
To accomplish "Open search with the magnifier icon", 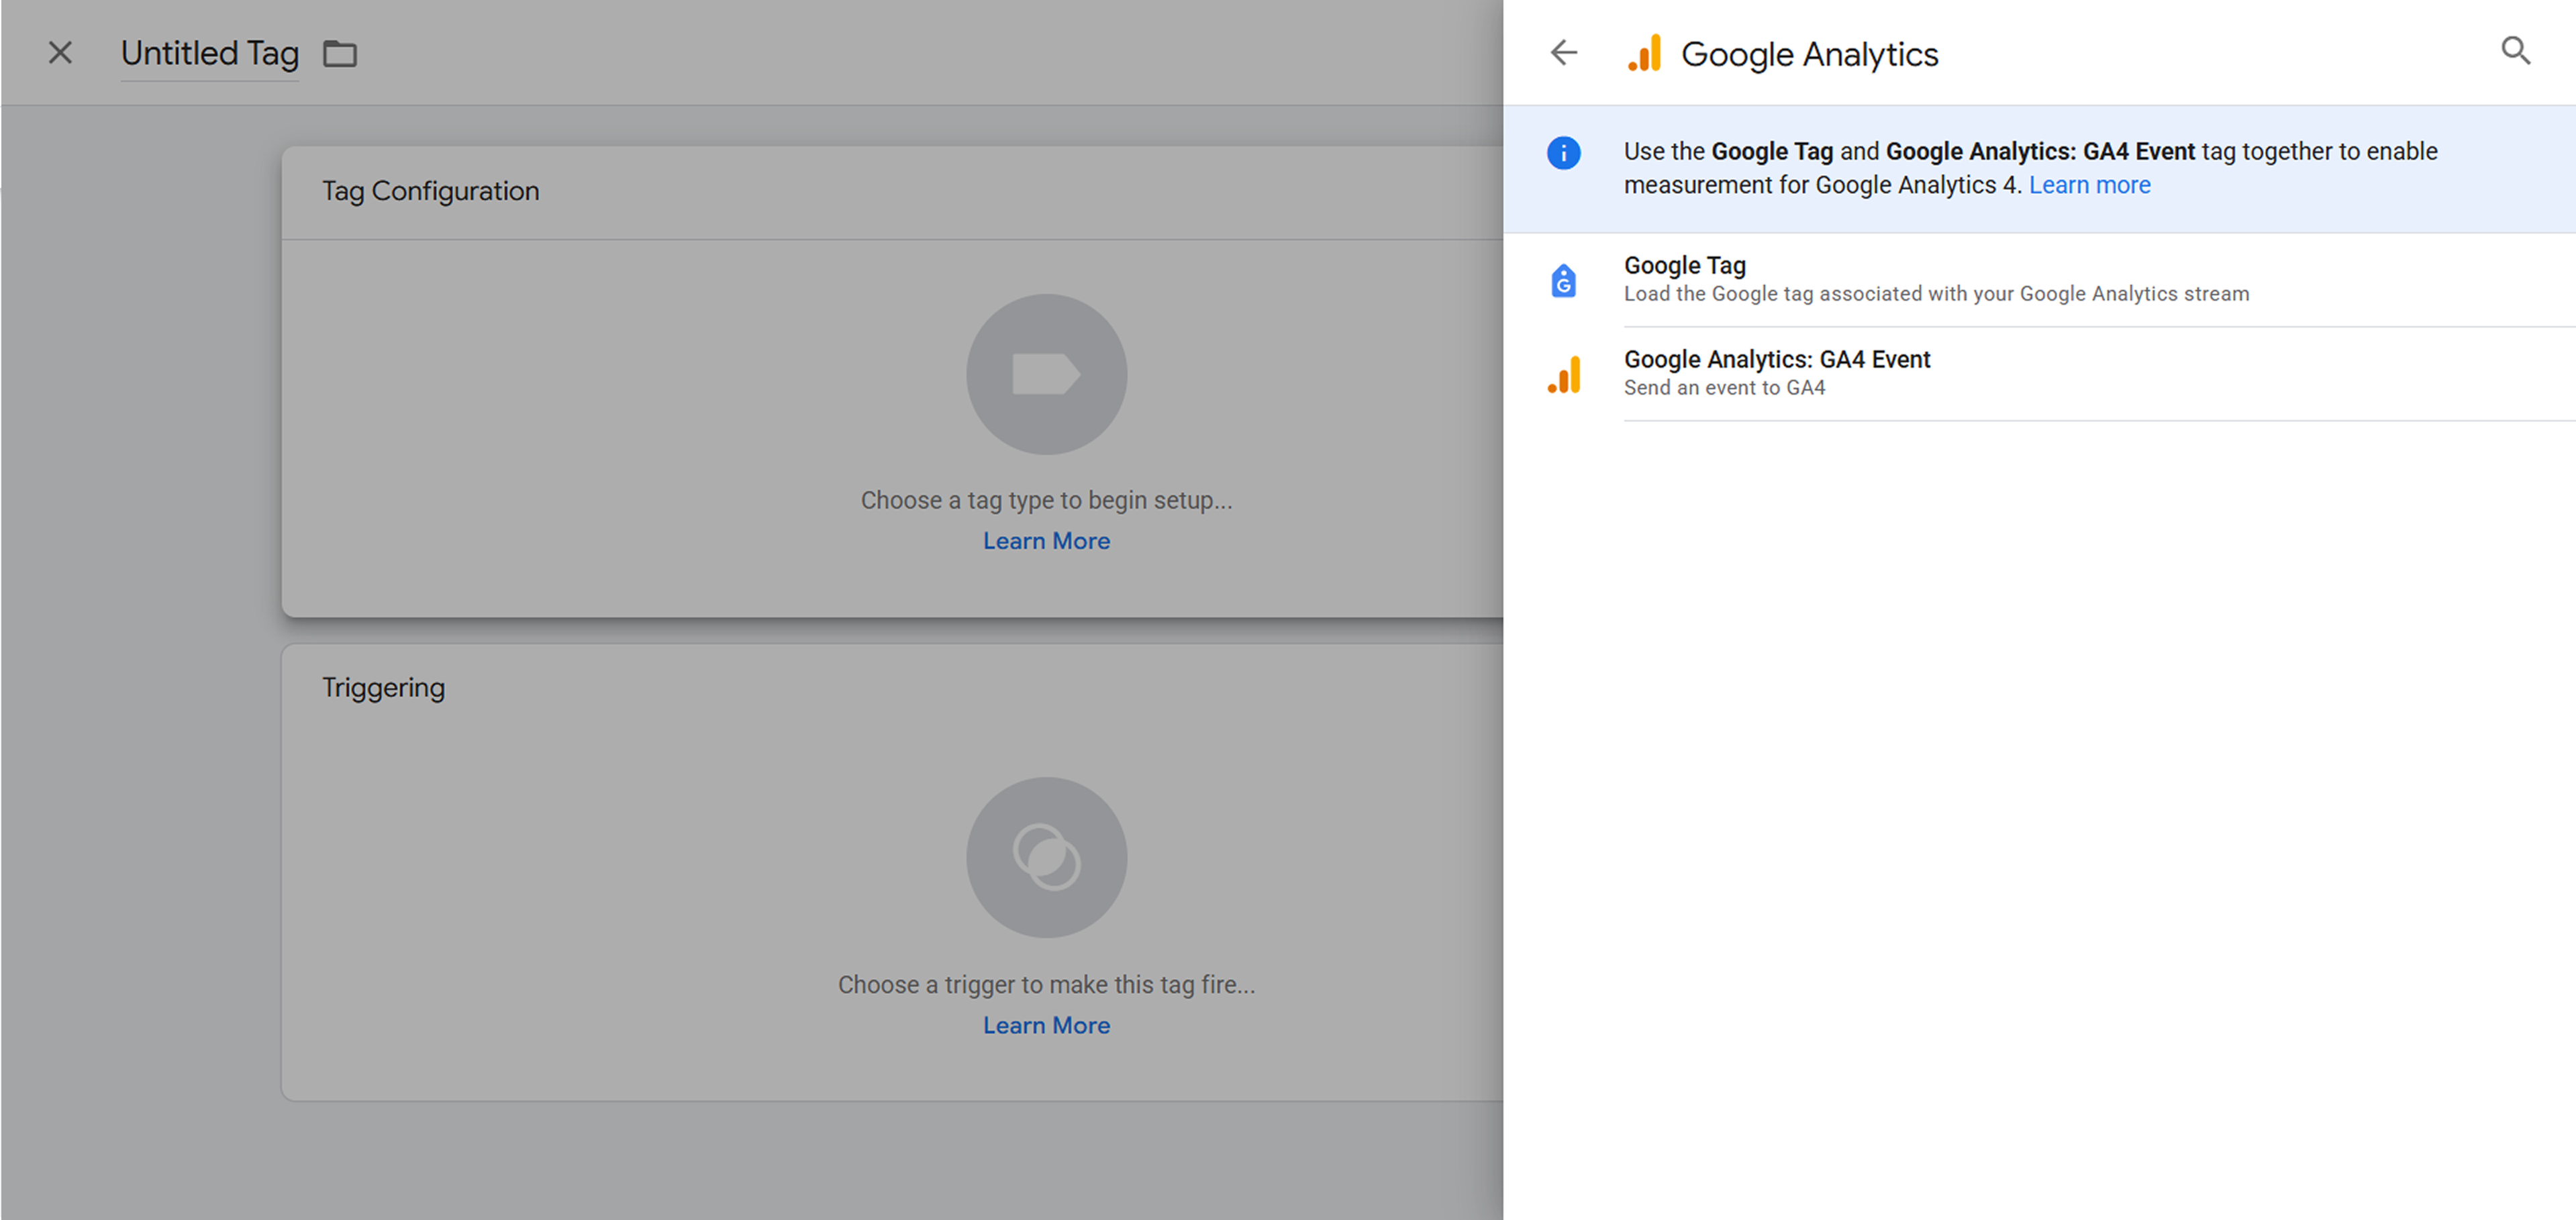I will pos(2516,51).
